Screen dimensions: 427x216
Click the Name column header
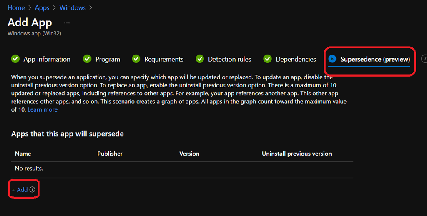coord(23,154)
